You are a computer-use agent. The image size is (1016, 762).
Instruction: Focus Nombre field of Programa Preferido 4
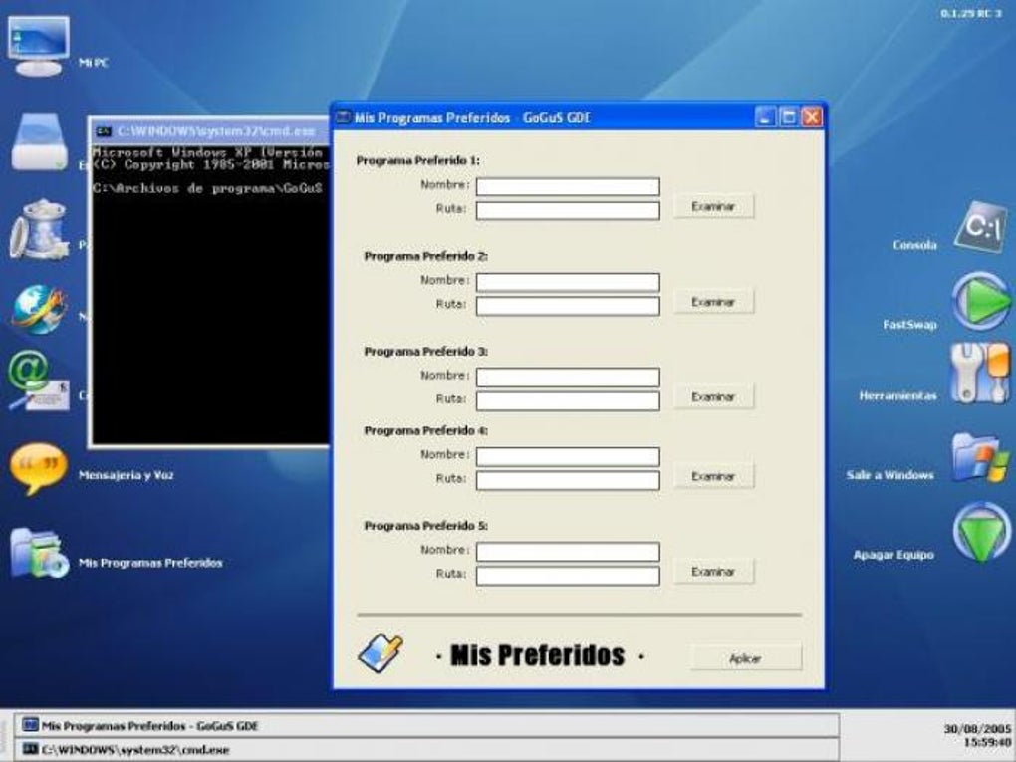point(568,456)
